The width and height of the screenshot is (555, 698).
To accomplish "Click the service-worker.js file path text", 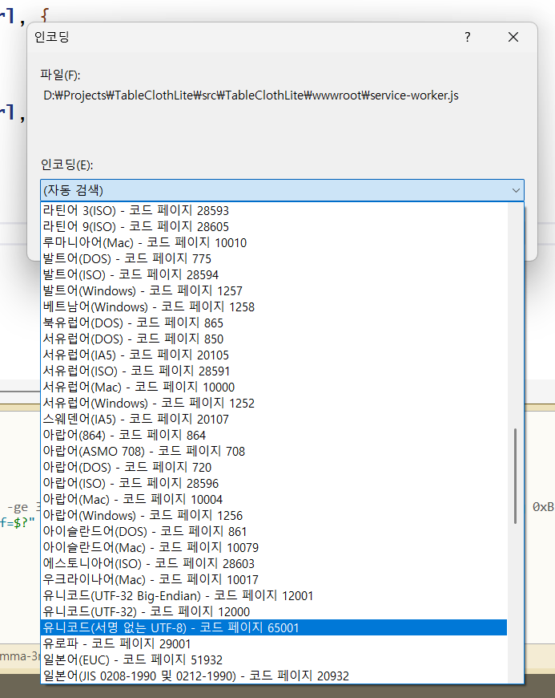I will click(251, 95).
